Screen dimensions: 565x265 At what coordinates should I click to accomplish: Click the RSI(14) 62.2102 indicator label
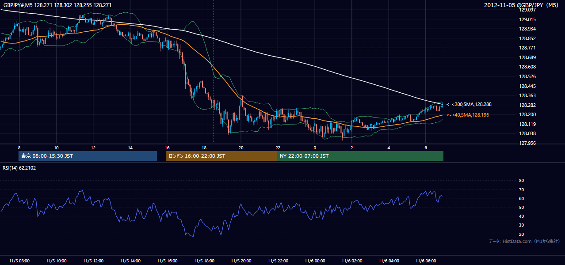tap(19, 168)
